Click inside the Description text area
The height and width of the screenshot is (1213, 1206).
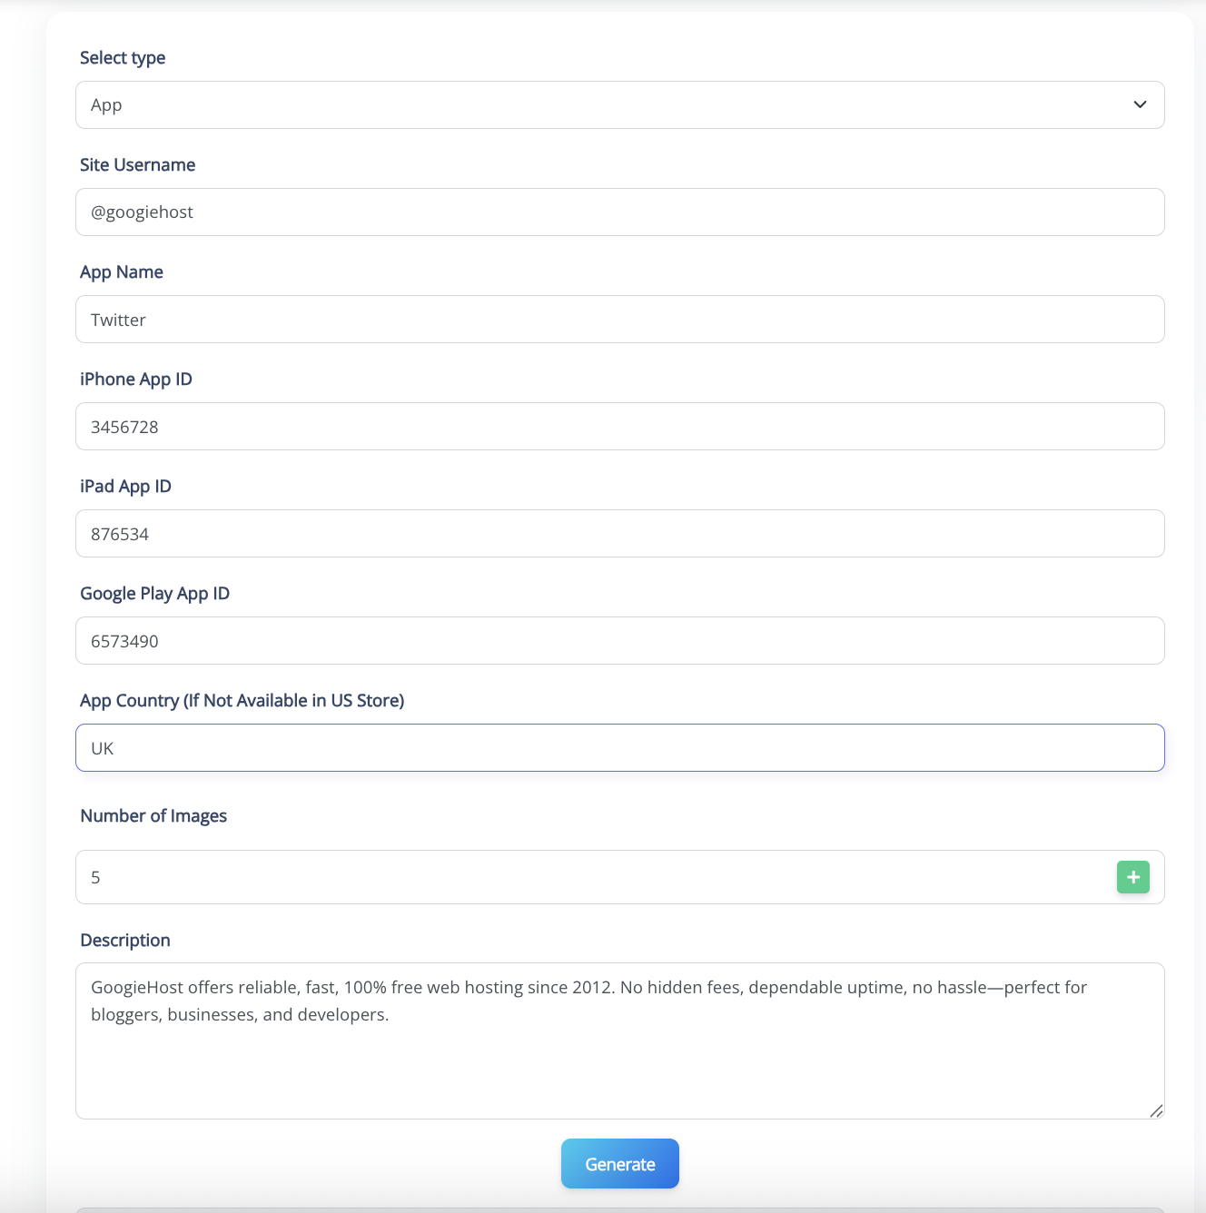(x=619, y=1053)
